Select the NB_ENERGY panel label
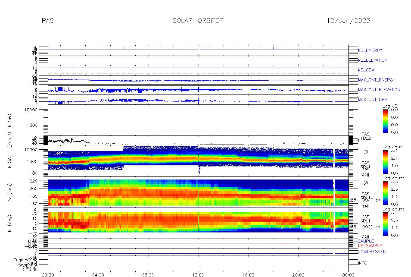This screenshot has height=277, width=411. pyautogui.click(x=370, y=50)
